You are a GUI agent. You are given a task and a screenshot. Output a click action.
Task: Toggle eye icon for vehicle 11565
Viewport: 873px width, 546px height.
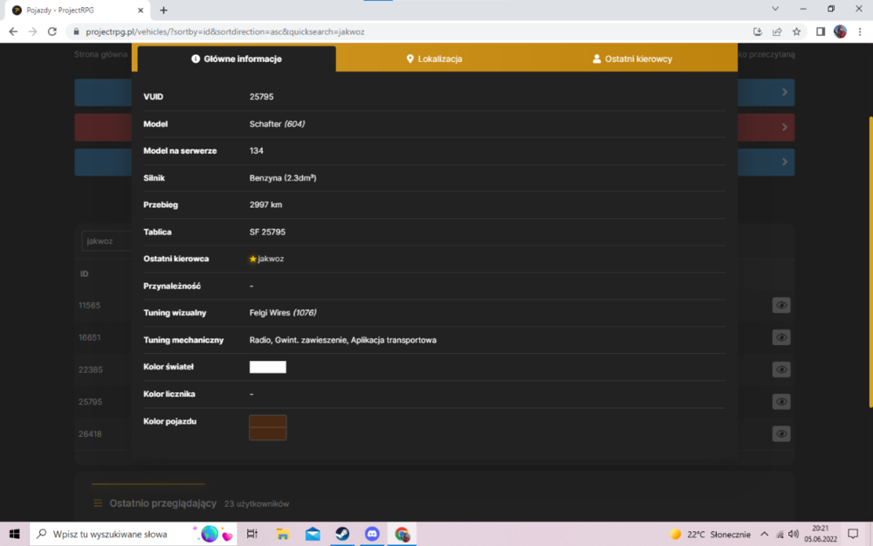pyautogui.click(x=781, y=305)
